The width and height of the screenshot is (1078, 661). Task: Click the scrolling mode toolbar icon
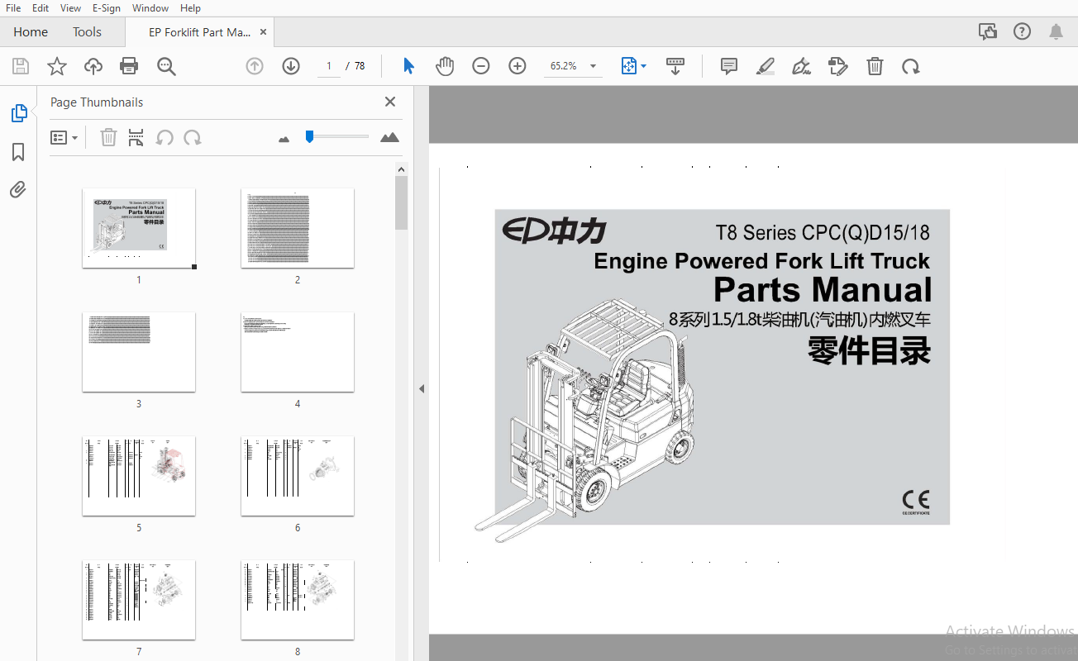(x=675, y=66)
